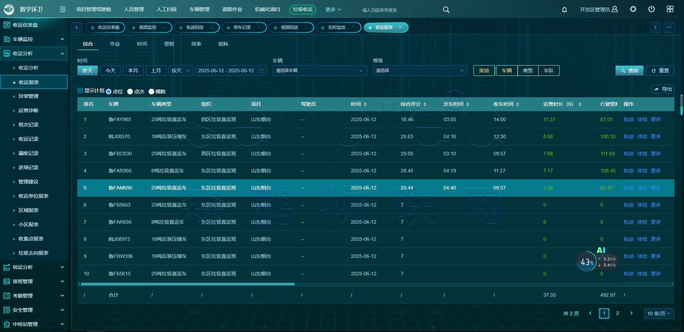This screenshot has width=684, height=332.
Task: Click the 查询 search button
Action: coord(629,71)
